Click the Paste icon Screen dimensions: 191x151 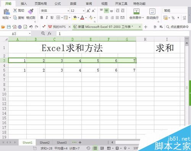tap(6, 12)
